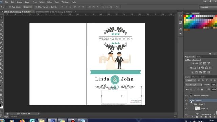The height and width of the screenshot is (122, 217).
Task: Open the Window menu
Action: point(65,2)
